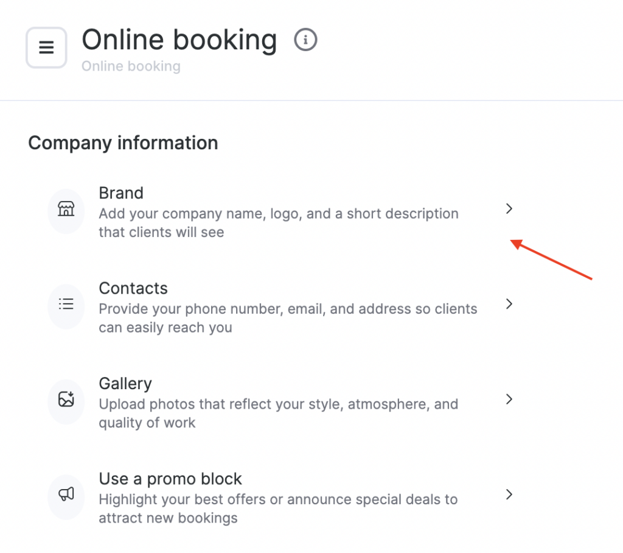Click the Brand description about company name and logo
The image size is (623, 553).
pos(278,223)
